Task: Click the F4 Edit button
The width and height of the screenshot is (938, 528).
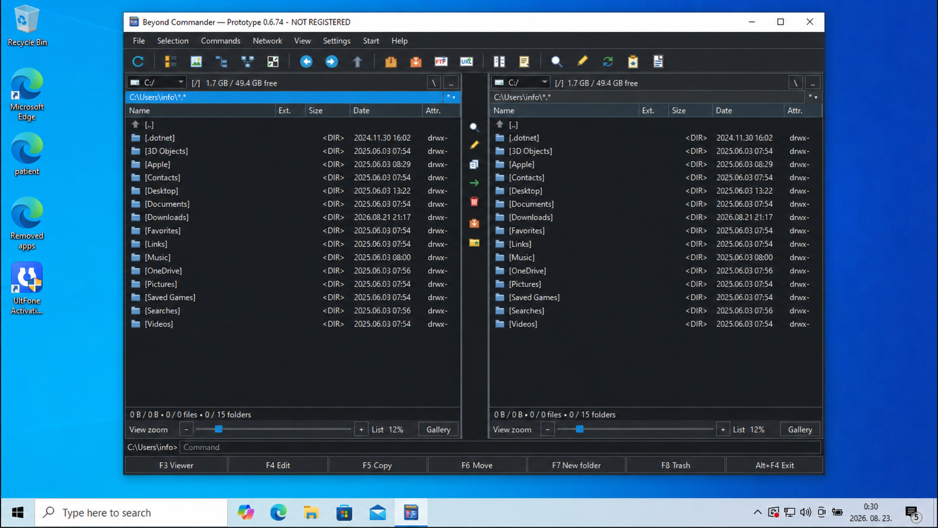Action: point(278,465)
